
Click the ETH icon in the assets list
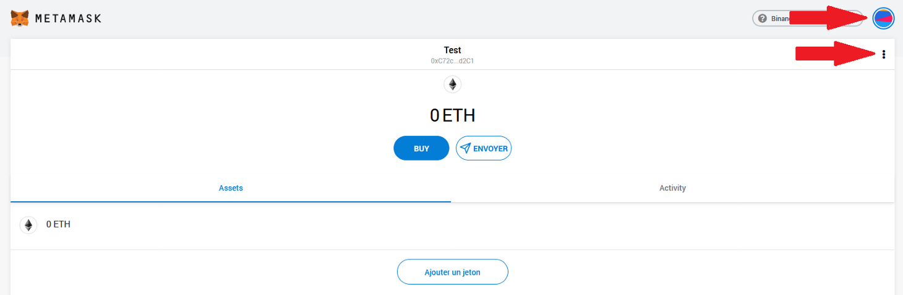[x=28, y=225]
